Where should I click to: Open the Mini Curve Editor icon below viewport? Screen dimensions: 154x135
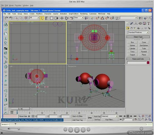click(x=12, y=112)
